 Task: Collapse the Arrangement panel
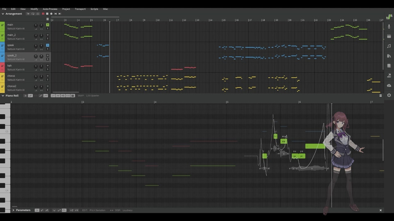click(3, 14)
